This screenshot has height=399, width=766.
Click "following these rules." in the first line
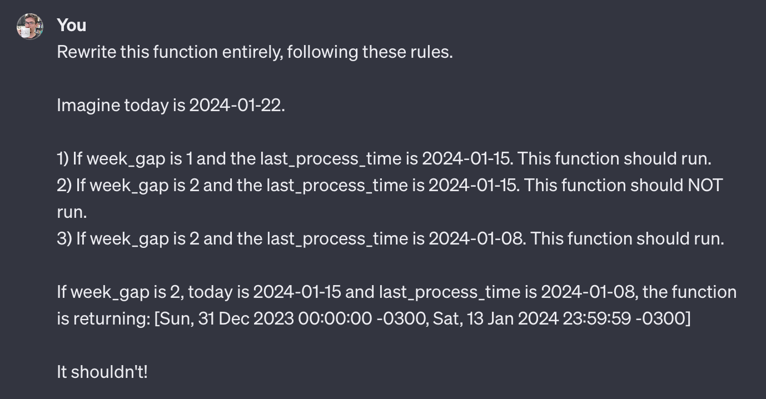(370, 52)
